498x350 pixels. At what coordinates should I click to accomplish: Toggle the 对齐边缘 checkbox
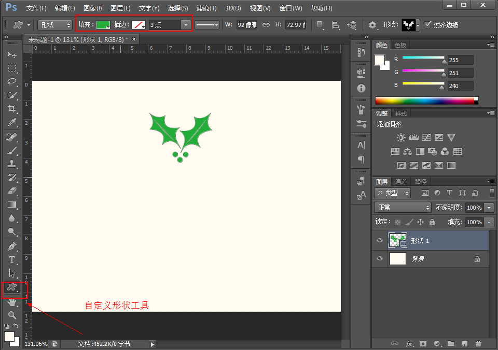click(x=428, y=25)
